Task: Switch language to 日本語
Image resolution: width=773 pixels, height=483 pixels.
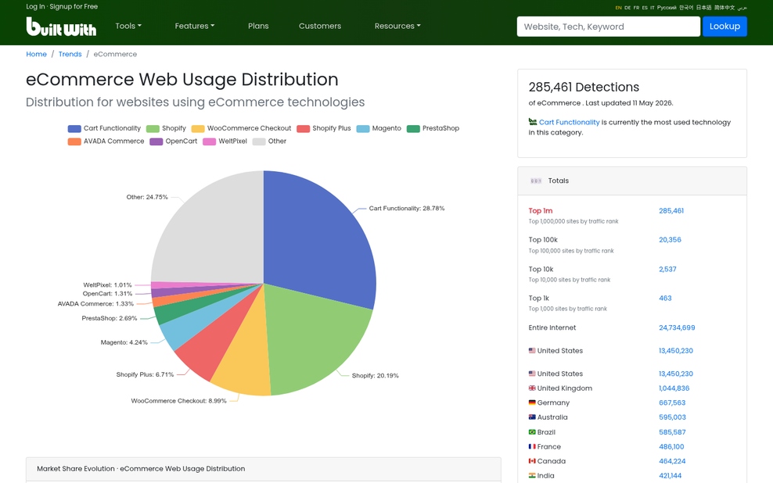Action: pos(703,8)
